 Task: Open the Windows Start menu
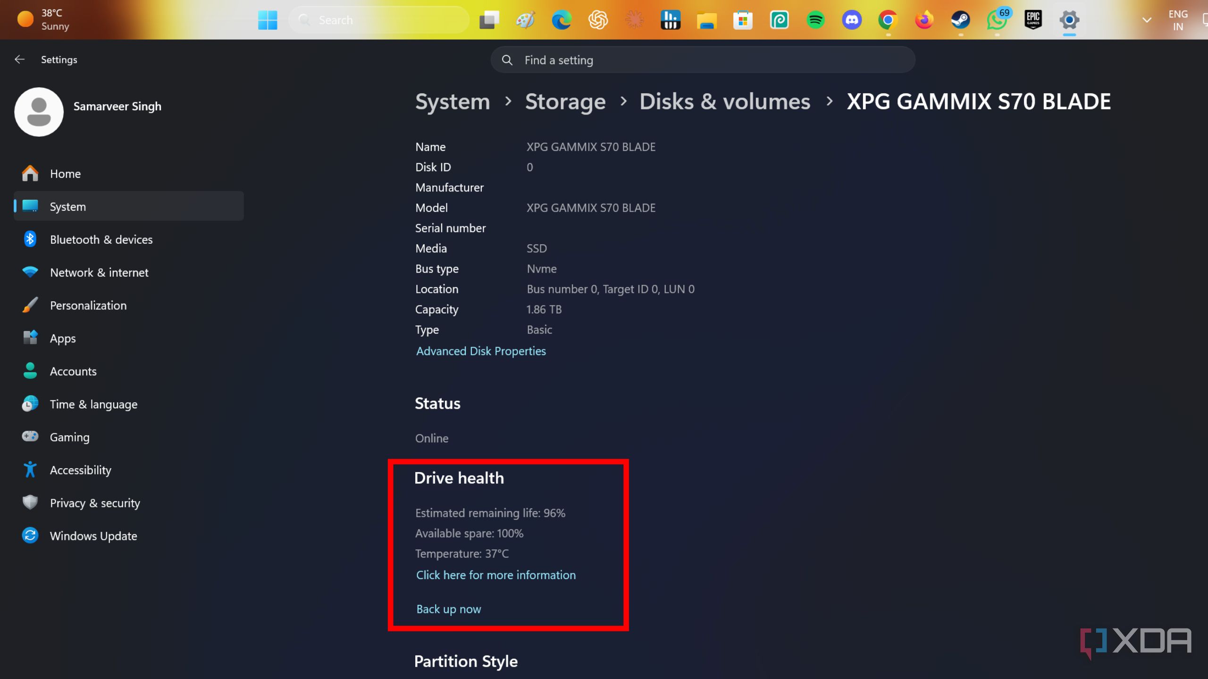pyautogui.click(x=268, y=20)
